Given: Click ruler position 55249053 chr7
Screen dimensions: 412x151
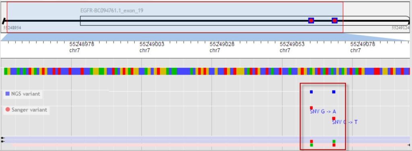Looking at the screenshot, I should 292,47.
